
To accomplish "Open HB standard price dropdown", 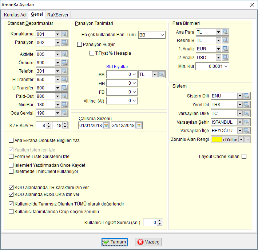I will [x=134, y=83].
